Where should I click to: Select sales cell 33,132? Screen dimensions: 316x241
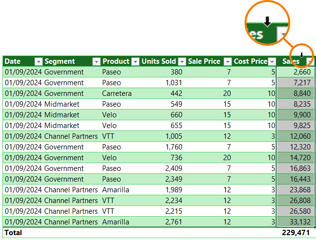(296, 222)
